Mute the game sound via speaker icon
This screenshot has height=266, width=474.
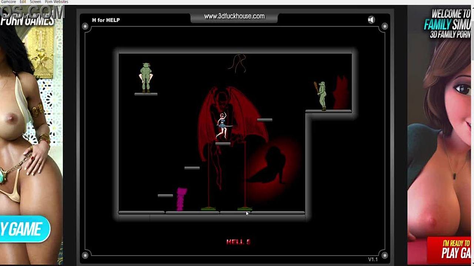pos(371,20)
